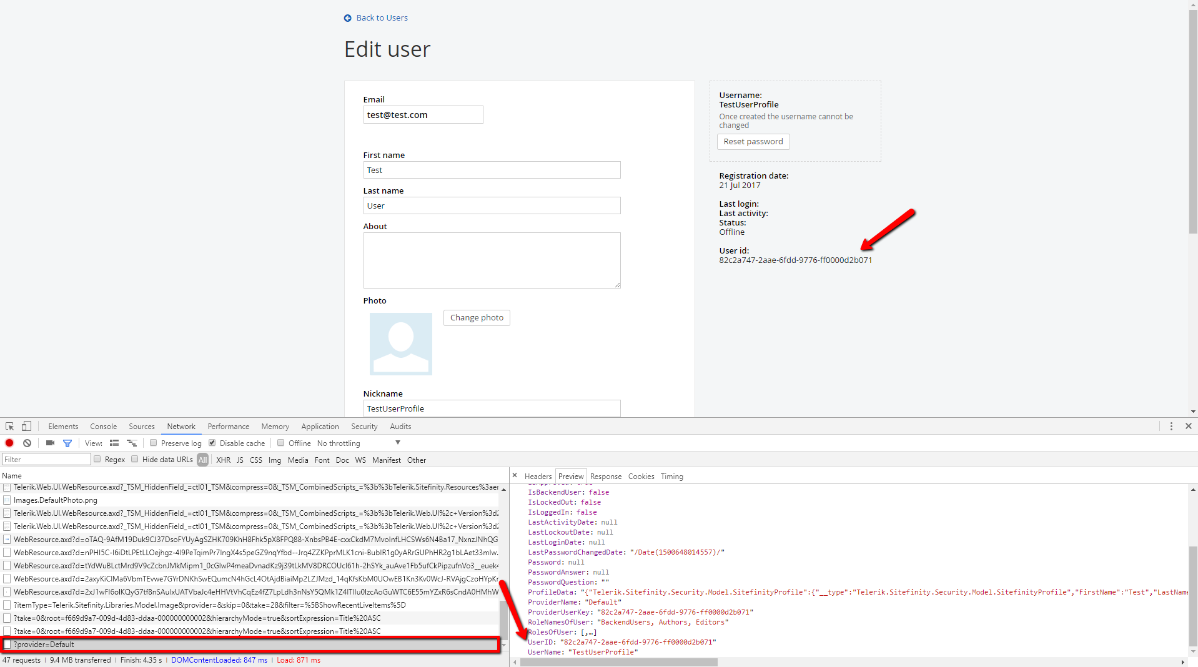Screen dimensions: 1198x667
Task: Click the horizontal scrollbar in preview pane
Action: [618, 662]
